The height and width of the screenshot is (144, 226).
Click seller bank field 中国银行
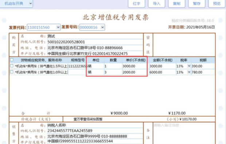pyautogui.click(x=95, y=141)
